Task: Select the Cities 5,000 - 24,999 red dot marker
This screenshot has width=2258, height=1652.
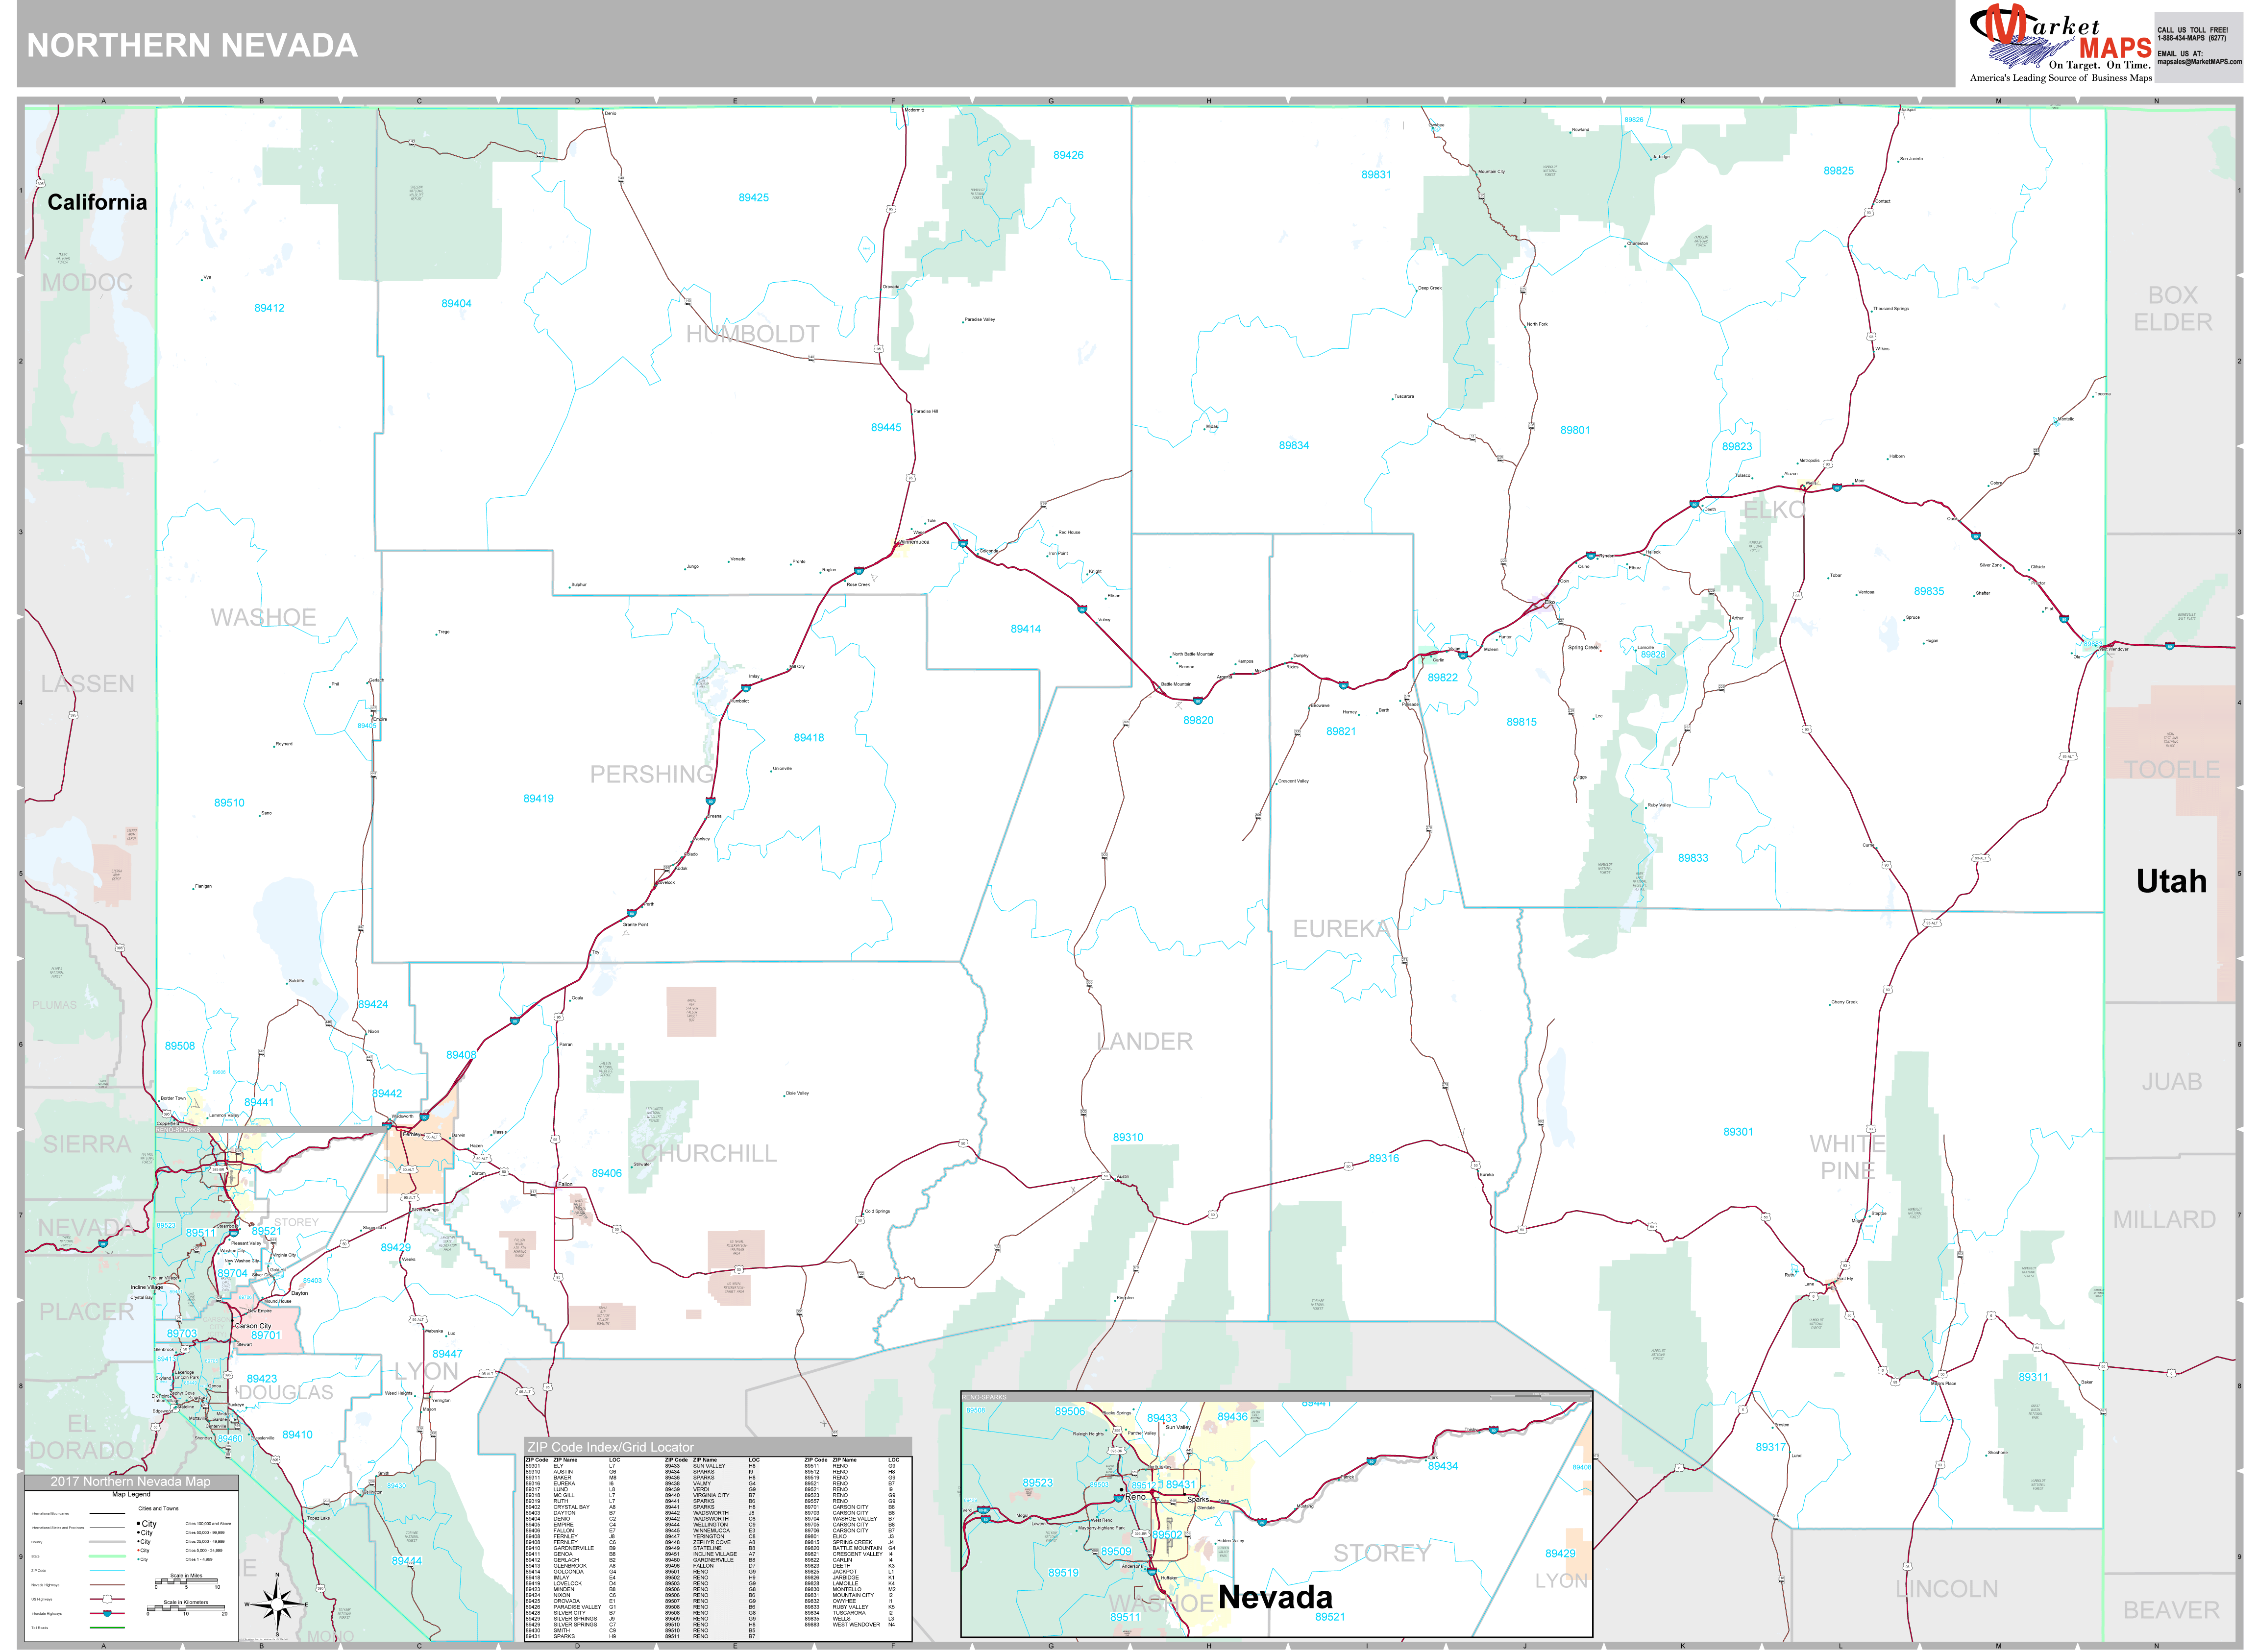Action: pos(138,1550)
